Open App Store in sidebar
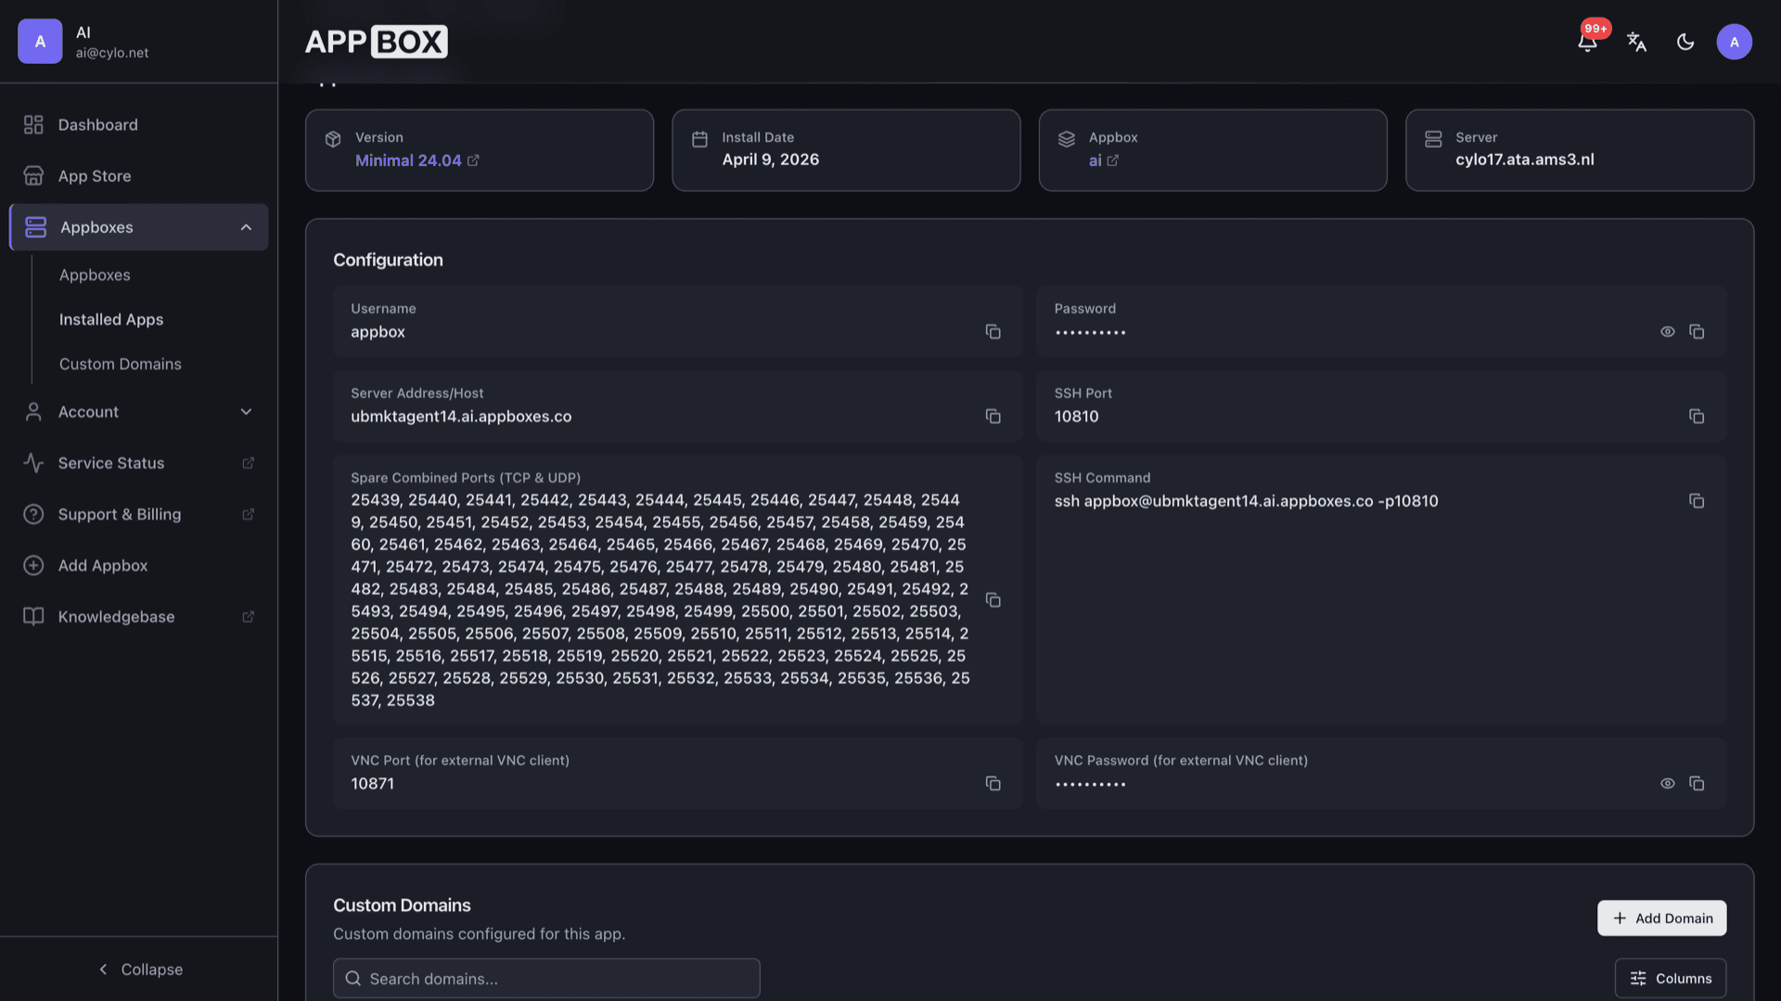 pos(138,175)
